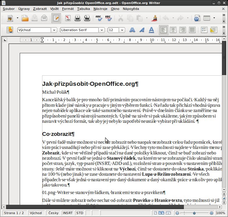Open the Okno menu
Viewport: 228px width, 217px height.
tap(115, 9)
